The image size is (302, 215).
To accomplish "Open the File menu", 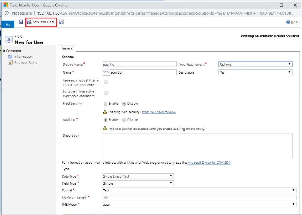I will click(8, 24).
